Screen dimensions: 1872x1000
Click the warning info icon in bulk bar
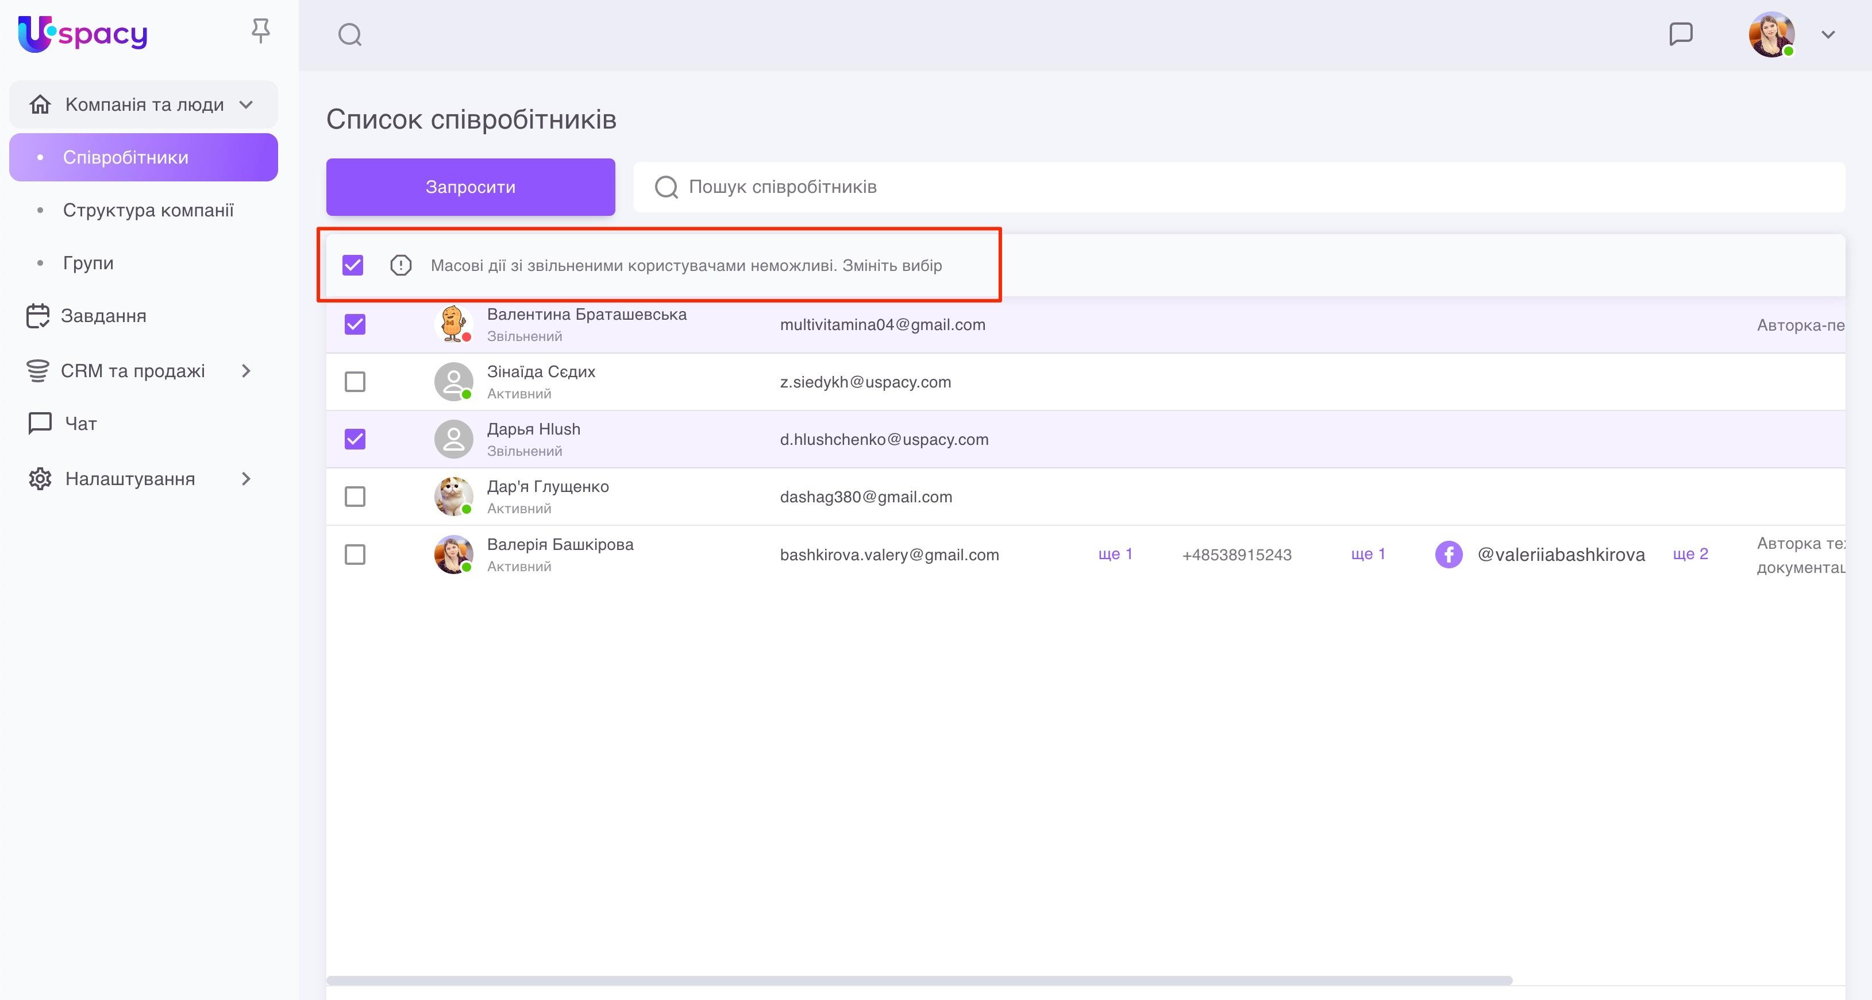(x=400, y=265)
